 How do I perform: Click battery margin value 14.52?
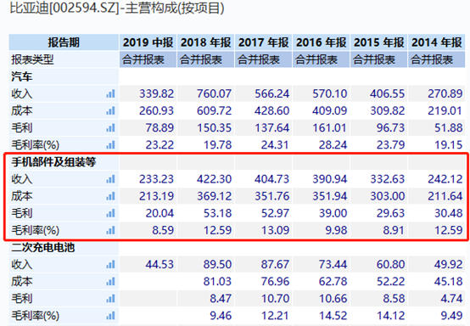[x=333, y=316]
